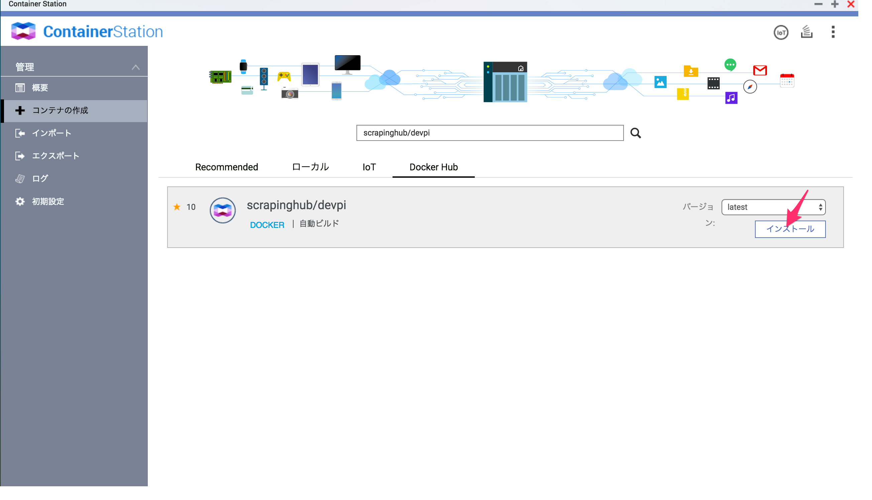Viewport: 872px width, 500px height.
Task: Click the scrapinghub/devpi title
Action: (x=296, y=205)
